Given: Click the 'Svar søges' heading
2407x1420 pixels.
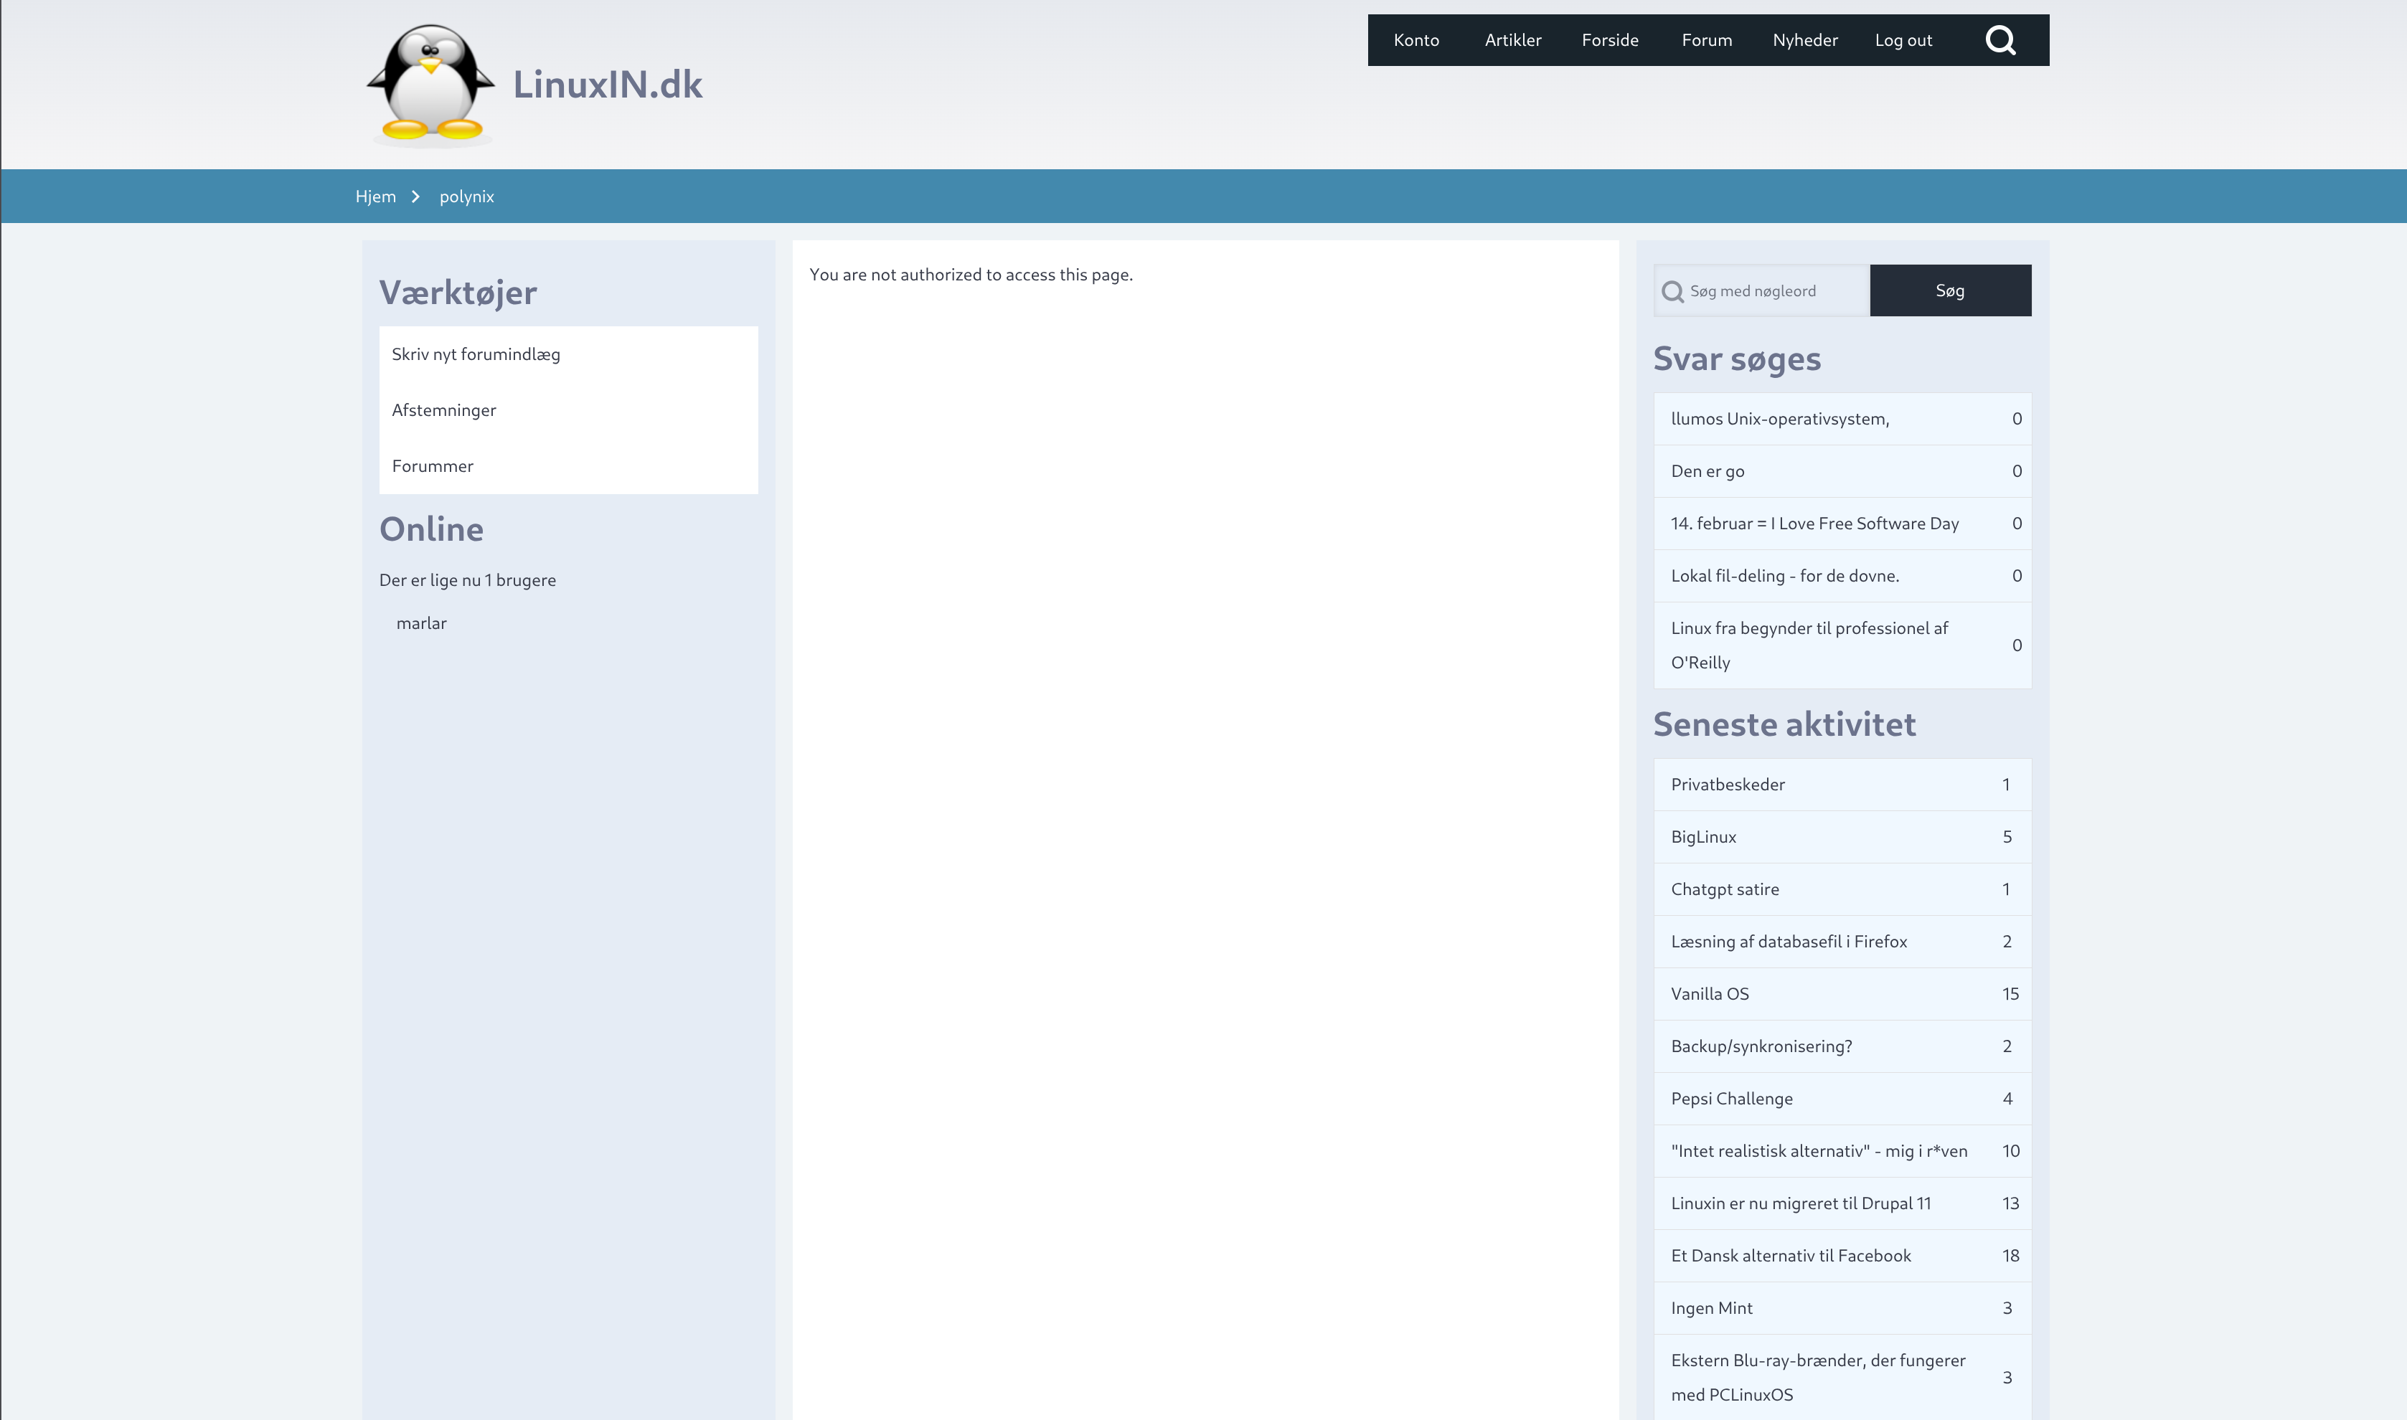Looking at the screenshot, I should [1736, 359].
